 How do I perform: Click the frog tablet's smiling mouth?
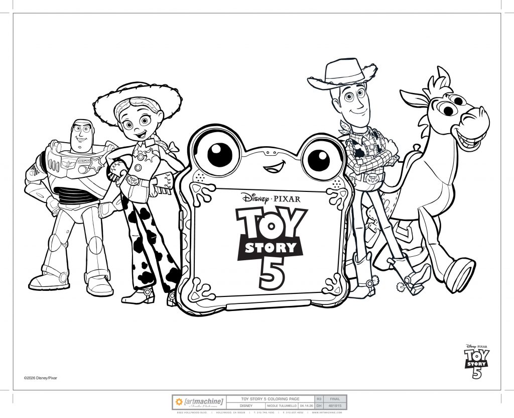[x=275, y=167]
